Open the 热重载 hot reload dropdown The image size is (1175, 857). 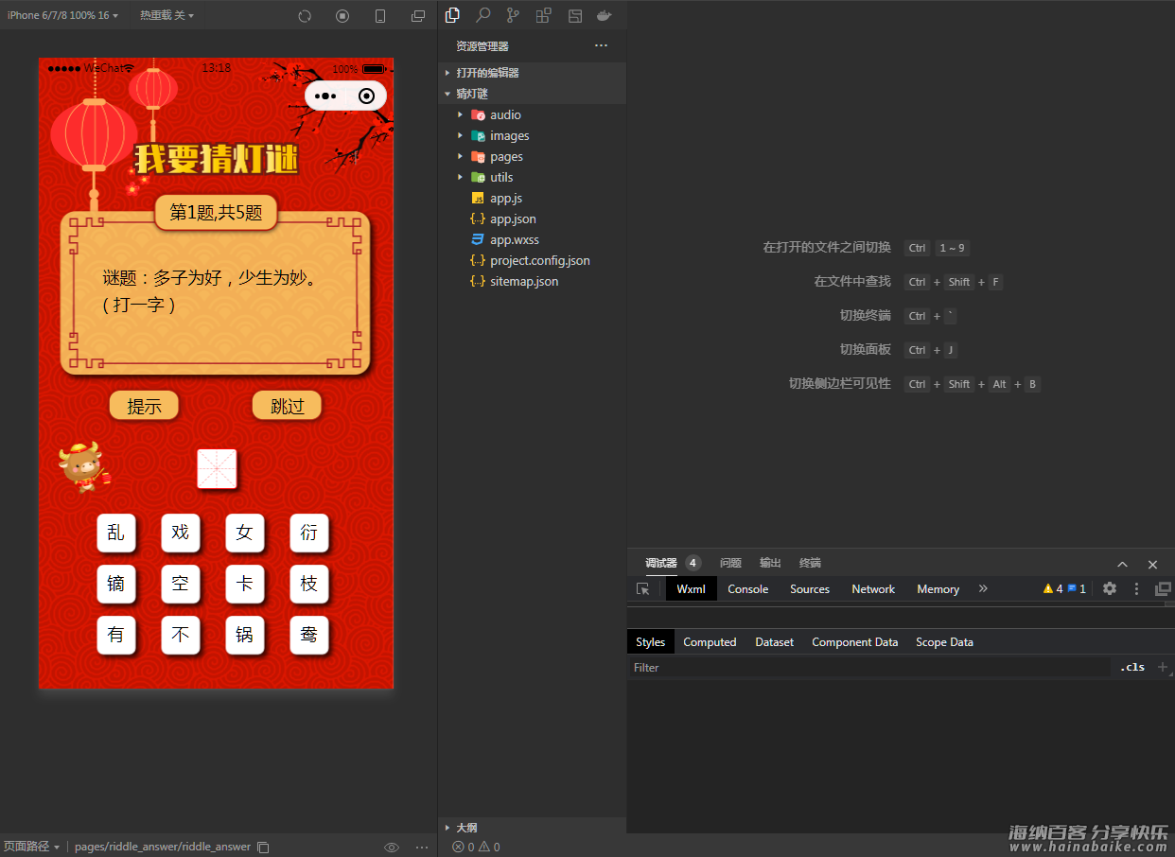click(167, 15)
